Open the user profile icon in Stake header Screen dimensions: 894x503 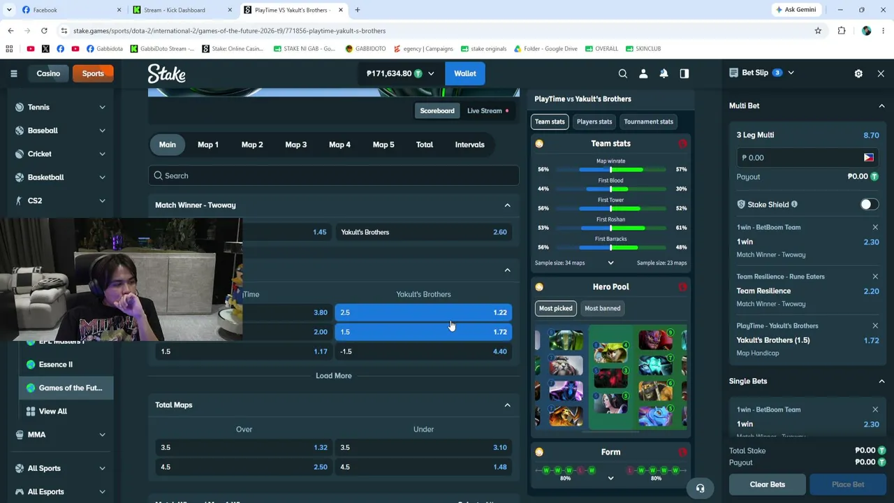(x=643, y=73)
